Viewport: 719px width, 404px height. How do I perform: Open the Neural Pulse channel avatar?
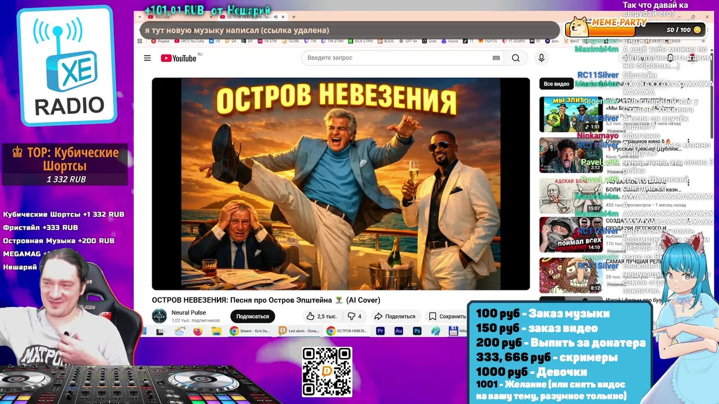pyautogui.click(x=160, y=316)
